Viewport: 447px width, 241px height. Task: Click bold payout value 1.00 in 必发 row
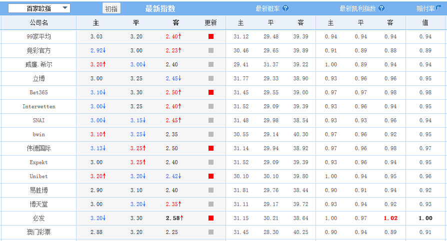[x=425, y=218]
